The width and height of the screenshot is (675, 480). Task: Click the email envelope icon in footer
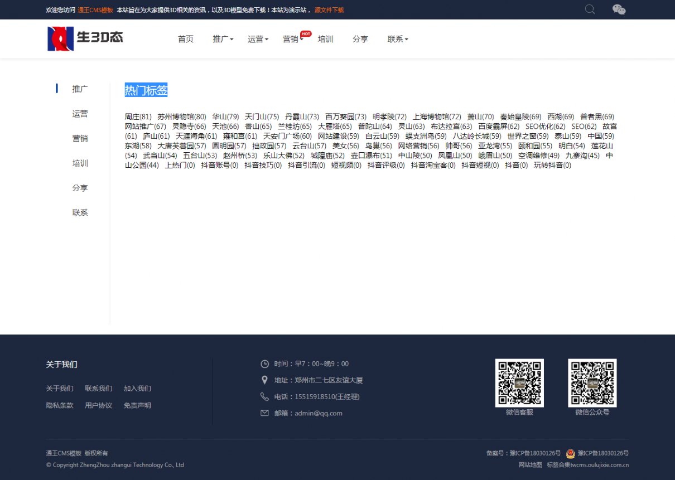click(x=264, y=413)
